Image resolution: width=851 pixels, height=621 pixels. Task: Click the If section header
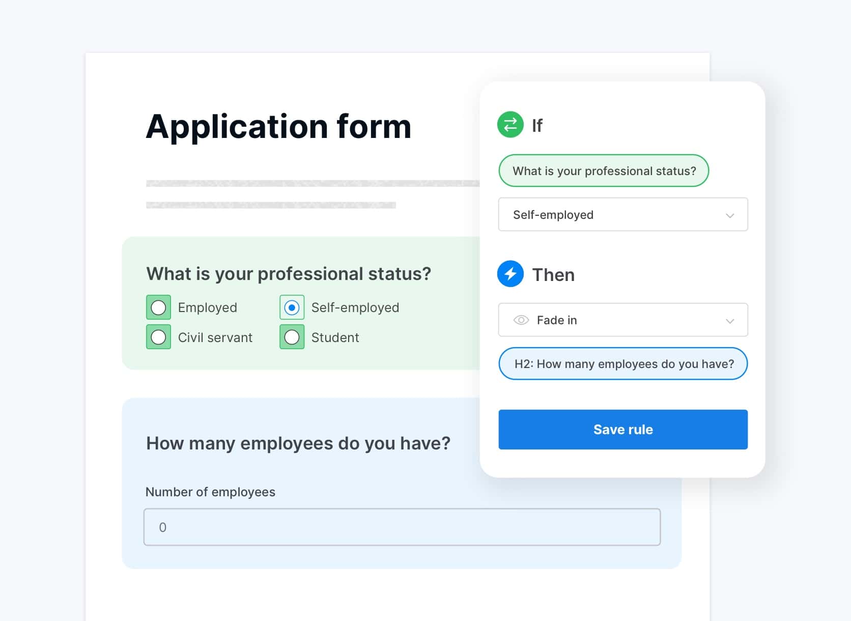537,125
